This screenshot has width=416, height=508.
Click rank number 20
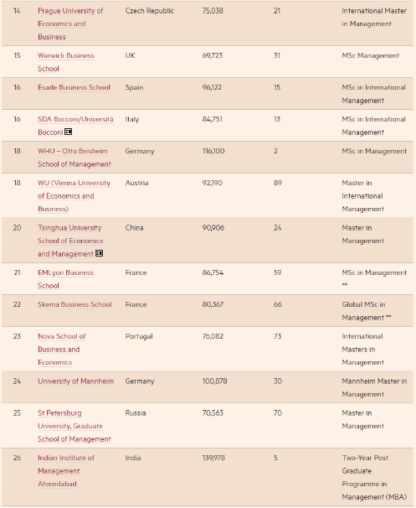pyautogui.click(x=17, y=228)
